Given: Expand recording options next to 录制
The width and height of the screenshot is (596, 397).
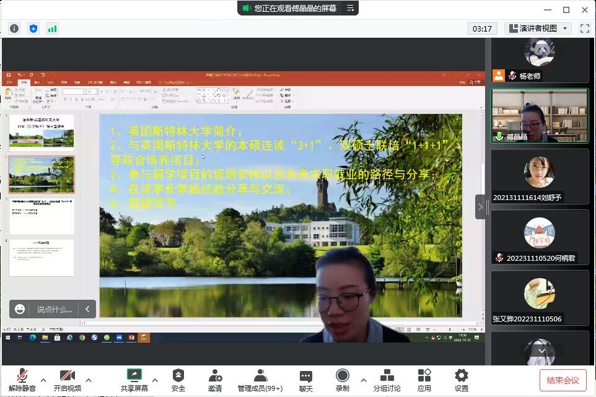Looking at the screenshot, I should 364,380.
